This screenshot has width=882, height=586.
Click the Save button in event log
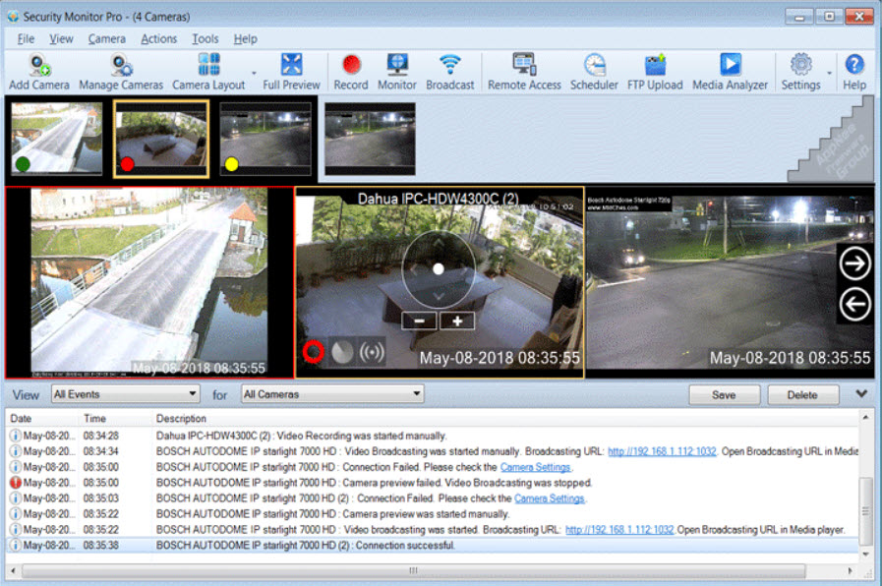[x=724, y=395]
